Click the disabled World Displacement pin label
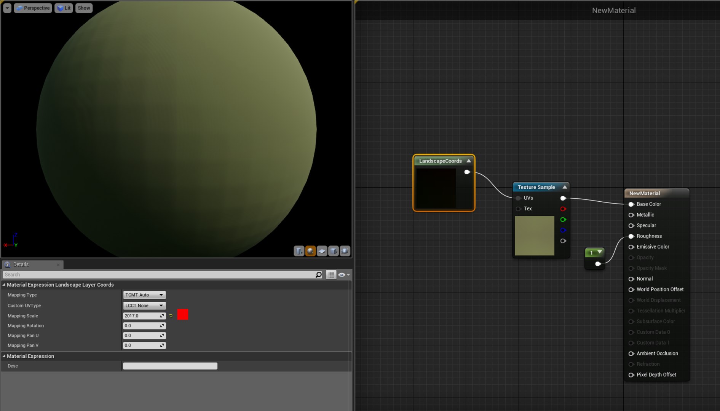The width and height of the screenshot is (720, 411). [x=659, y=300]
